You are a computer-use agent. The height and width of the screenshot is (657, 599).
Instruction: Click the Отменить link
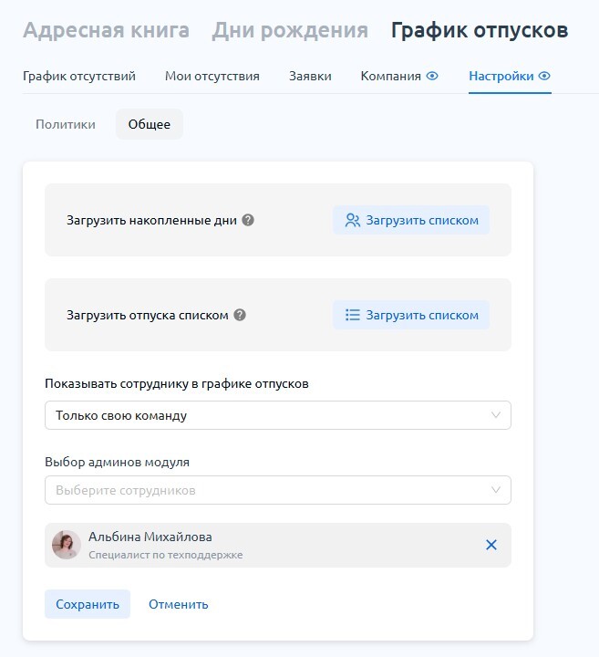pyautogui.click(x=179, y=604)
